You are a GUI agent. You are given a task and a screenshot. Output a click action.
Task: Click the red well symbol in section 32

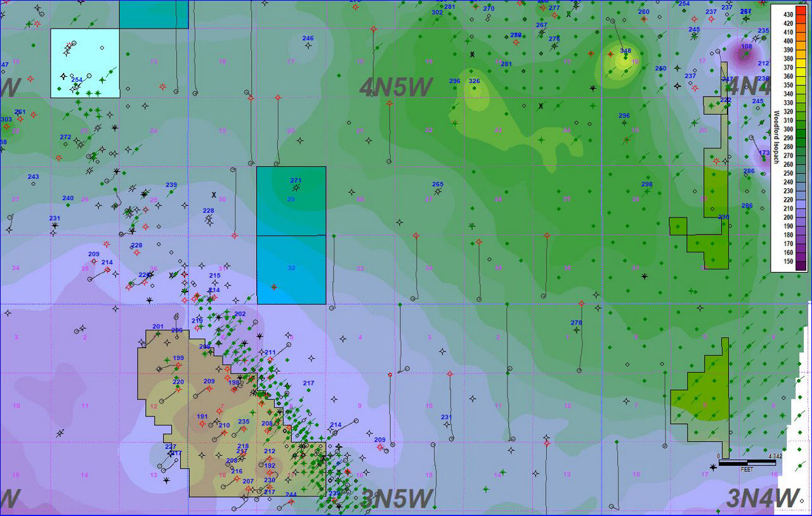point(273,287)
